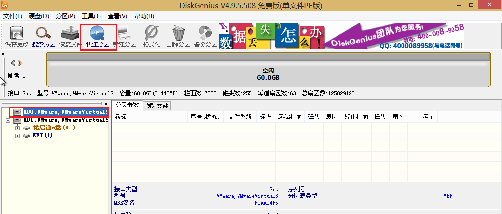Select 优启通u盘(E:) partition in tree
The width and height of the screenshot is (502, 214).
click(54, 128)
